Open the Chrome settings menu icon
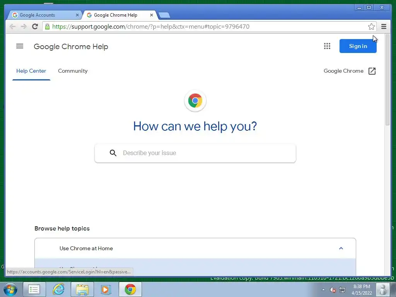The height and width of the screenshot is (297, 396). click(x=384, y=27)
